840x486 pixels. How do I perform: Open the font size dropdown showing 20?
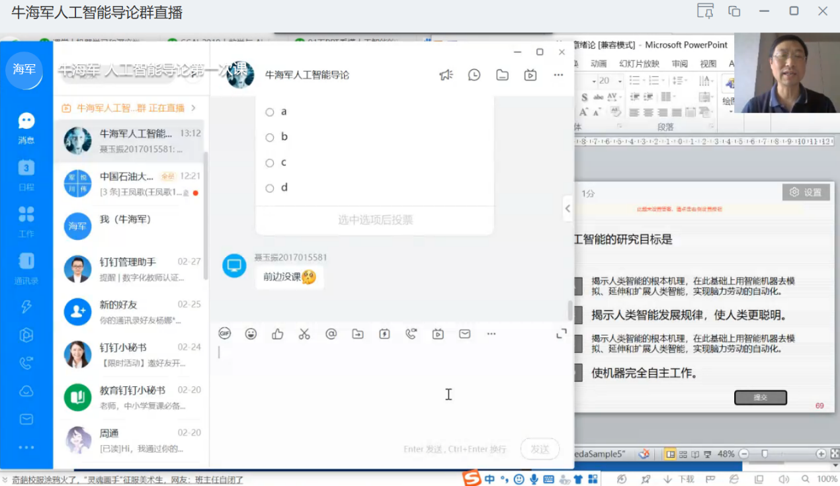tap(620, 81)
